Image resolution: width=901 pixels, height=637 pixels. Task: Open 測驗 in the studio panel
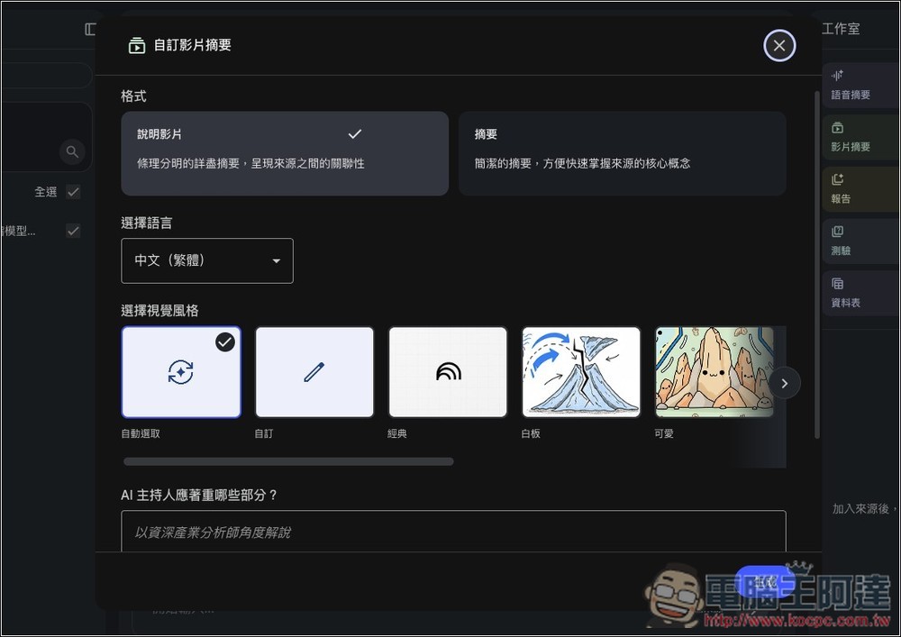tap(860, 241)
